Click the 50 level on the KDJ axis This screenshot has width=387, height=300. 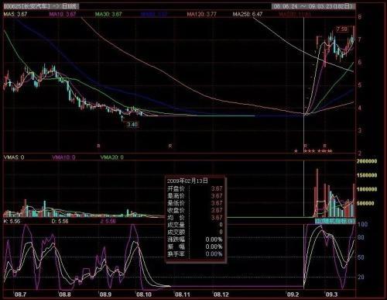click(361, 257)
